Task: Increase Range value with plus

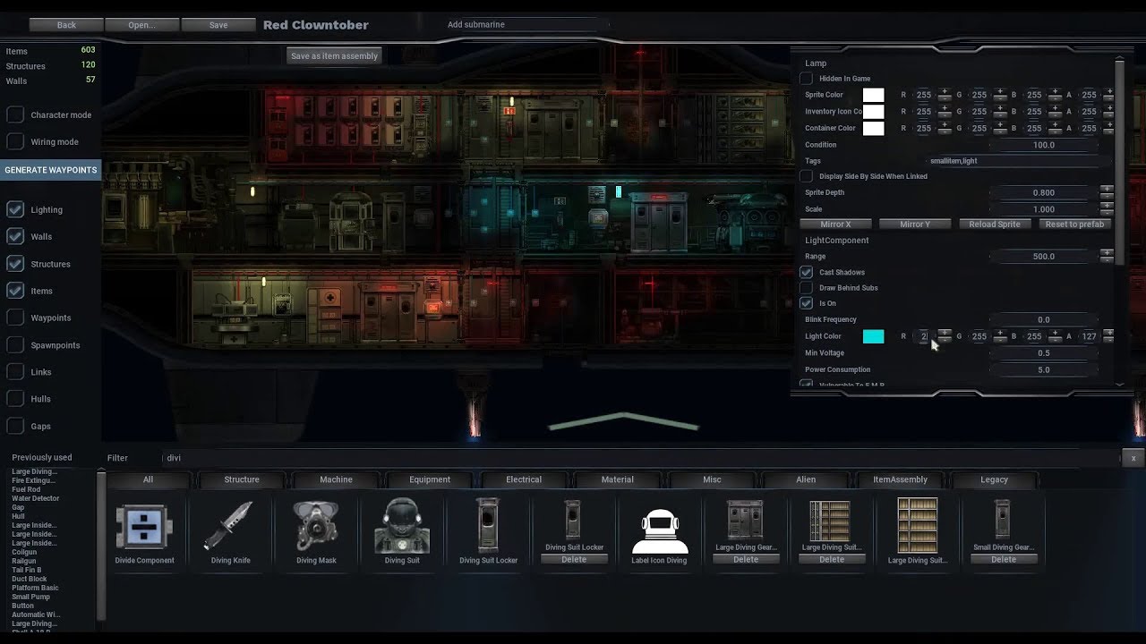Action: pos(1107,252)
